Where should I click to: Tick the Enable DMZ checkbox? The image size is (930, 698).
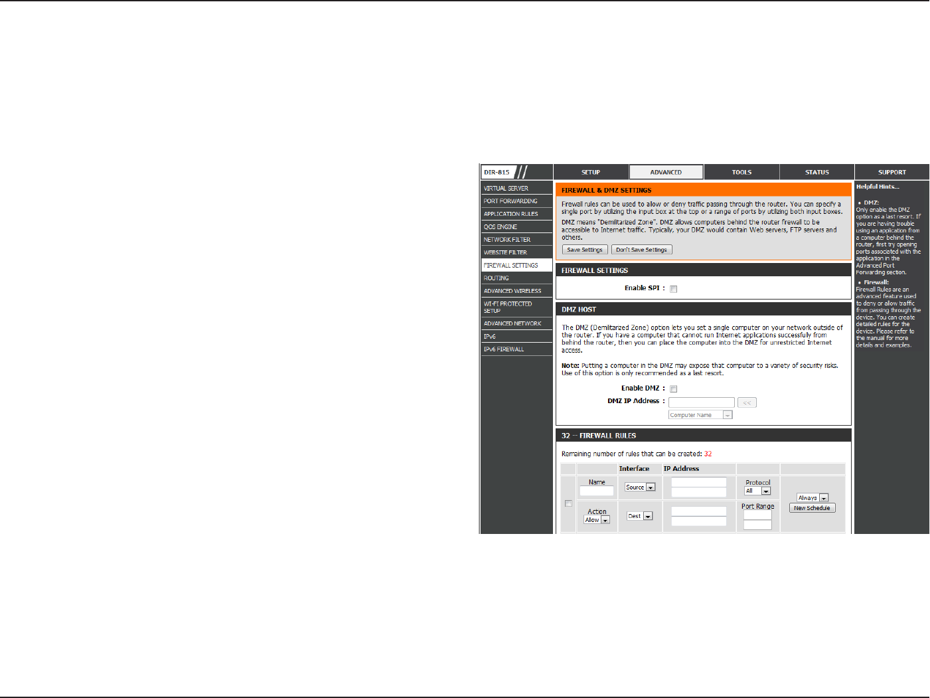[x=673, y=389]
